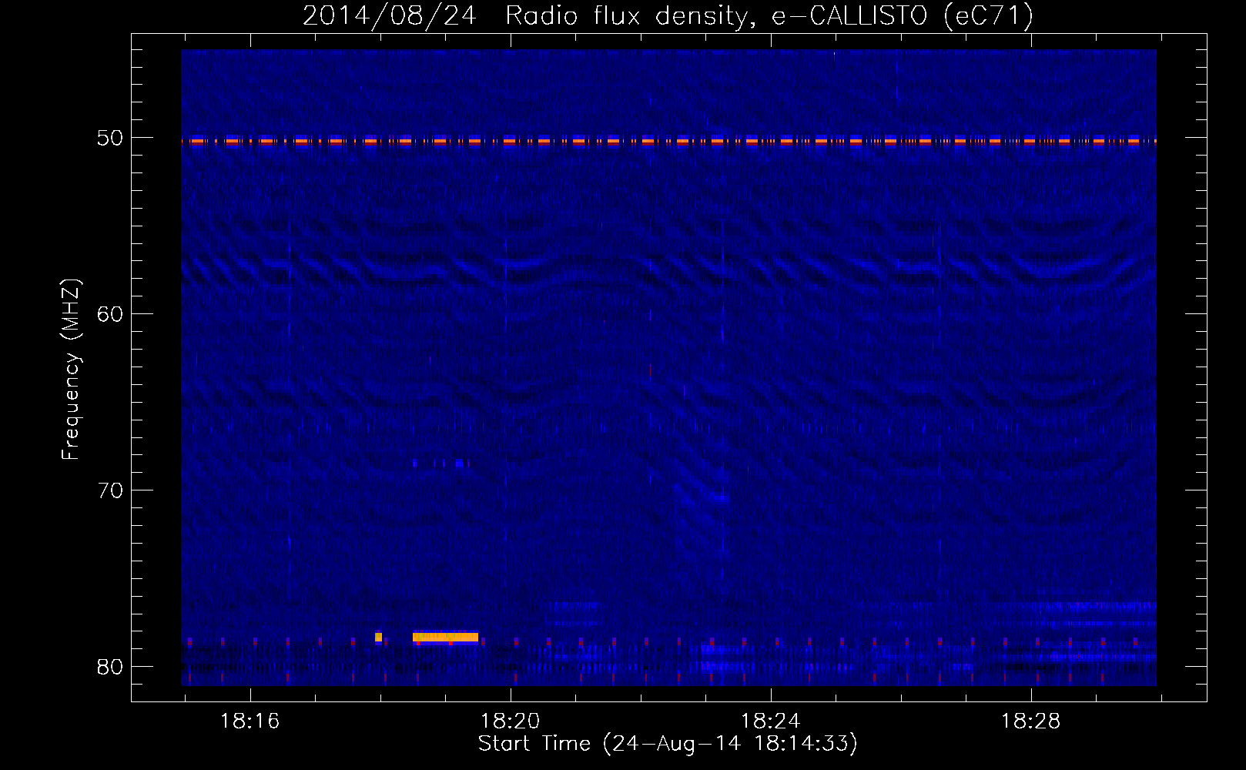Click the plot title text '2014/08/24 Radio flux density'
The width and height of the screenshot is (1246, 770).
pyautogui.click(x=528, y=15)
